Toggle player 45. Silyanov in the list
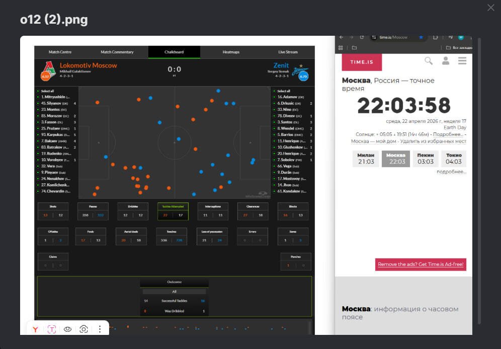This screenshot has height=349, width=501. tap(54, 103)
